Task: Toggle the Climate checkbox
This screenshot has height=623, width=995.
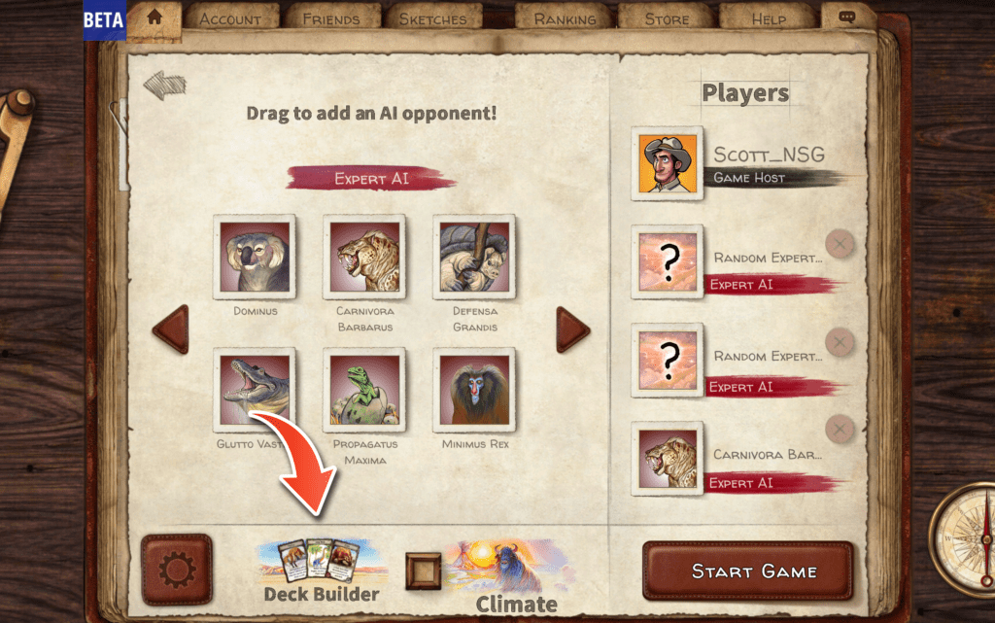Action: tap(424, 571)
